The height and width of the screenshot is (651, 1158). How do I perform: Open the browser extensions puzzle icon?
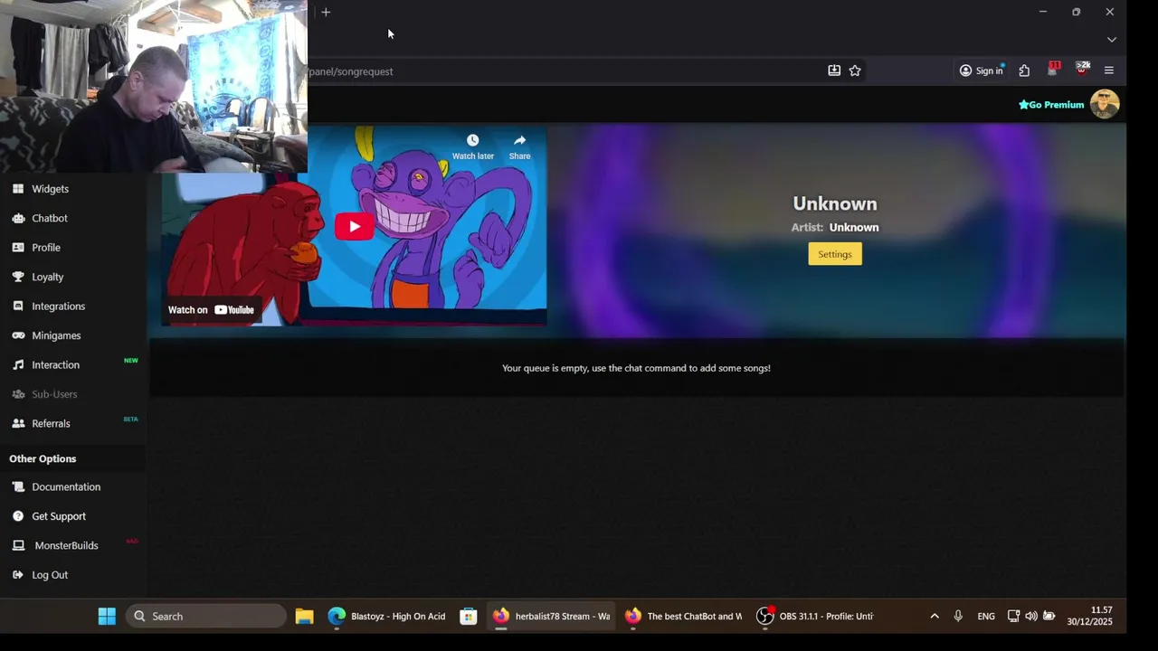1024,71
